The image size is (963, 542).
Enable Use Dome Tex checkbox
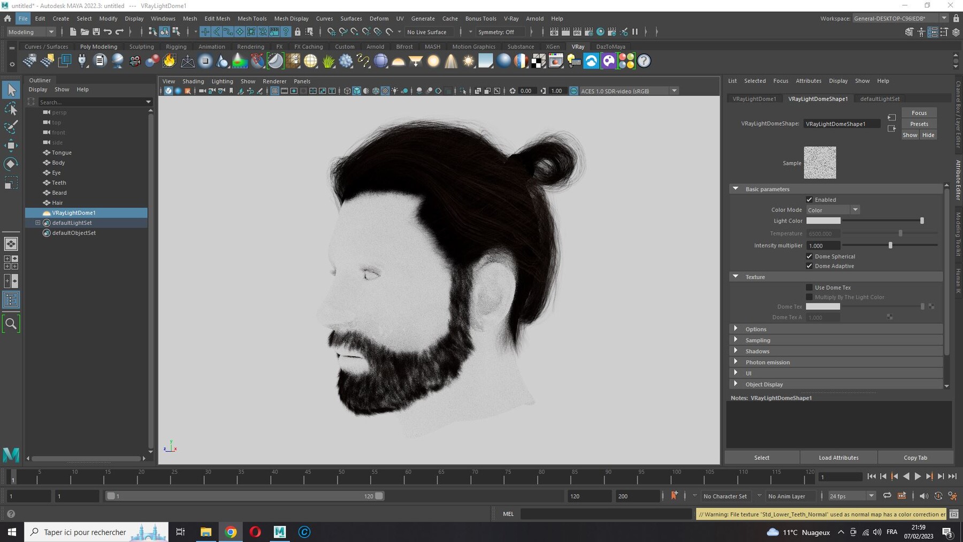(x=809, y=287)
